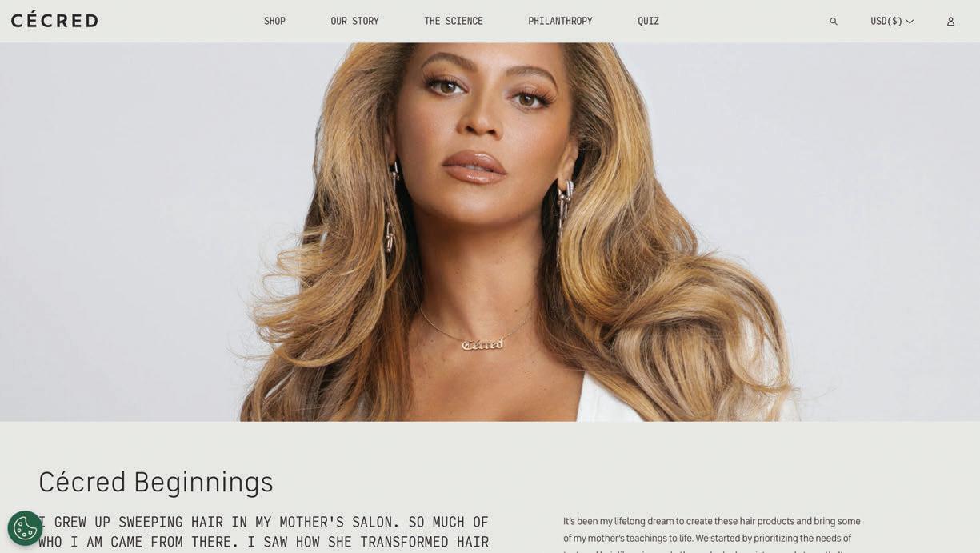This screenshot has height=553, width=980.
Task: Open the search magnifier icon
Action: 834,22
